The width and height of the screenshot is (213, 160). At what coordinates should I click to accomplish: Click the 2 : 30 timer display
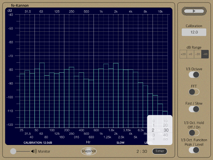(x=142, y=151)
